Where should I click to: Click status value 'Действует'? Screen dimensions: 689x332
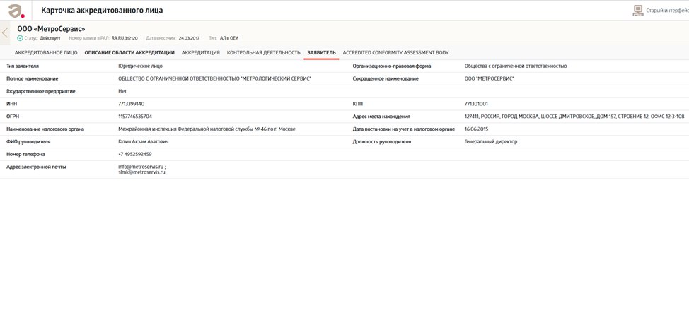[50, 38]
